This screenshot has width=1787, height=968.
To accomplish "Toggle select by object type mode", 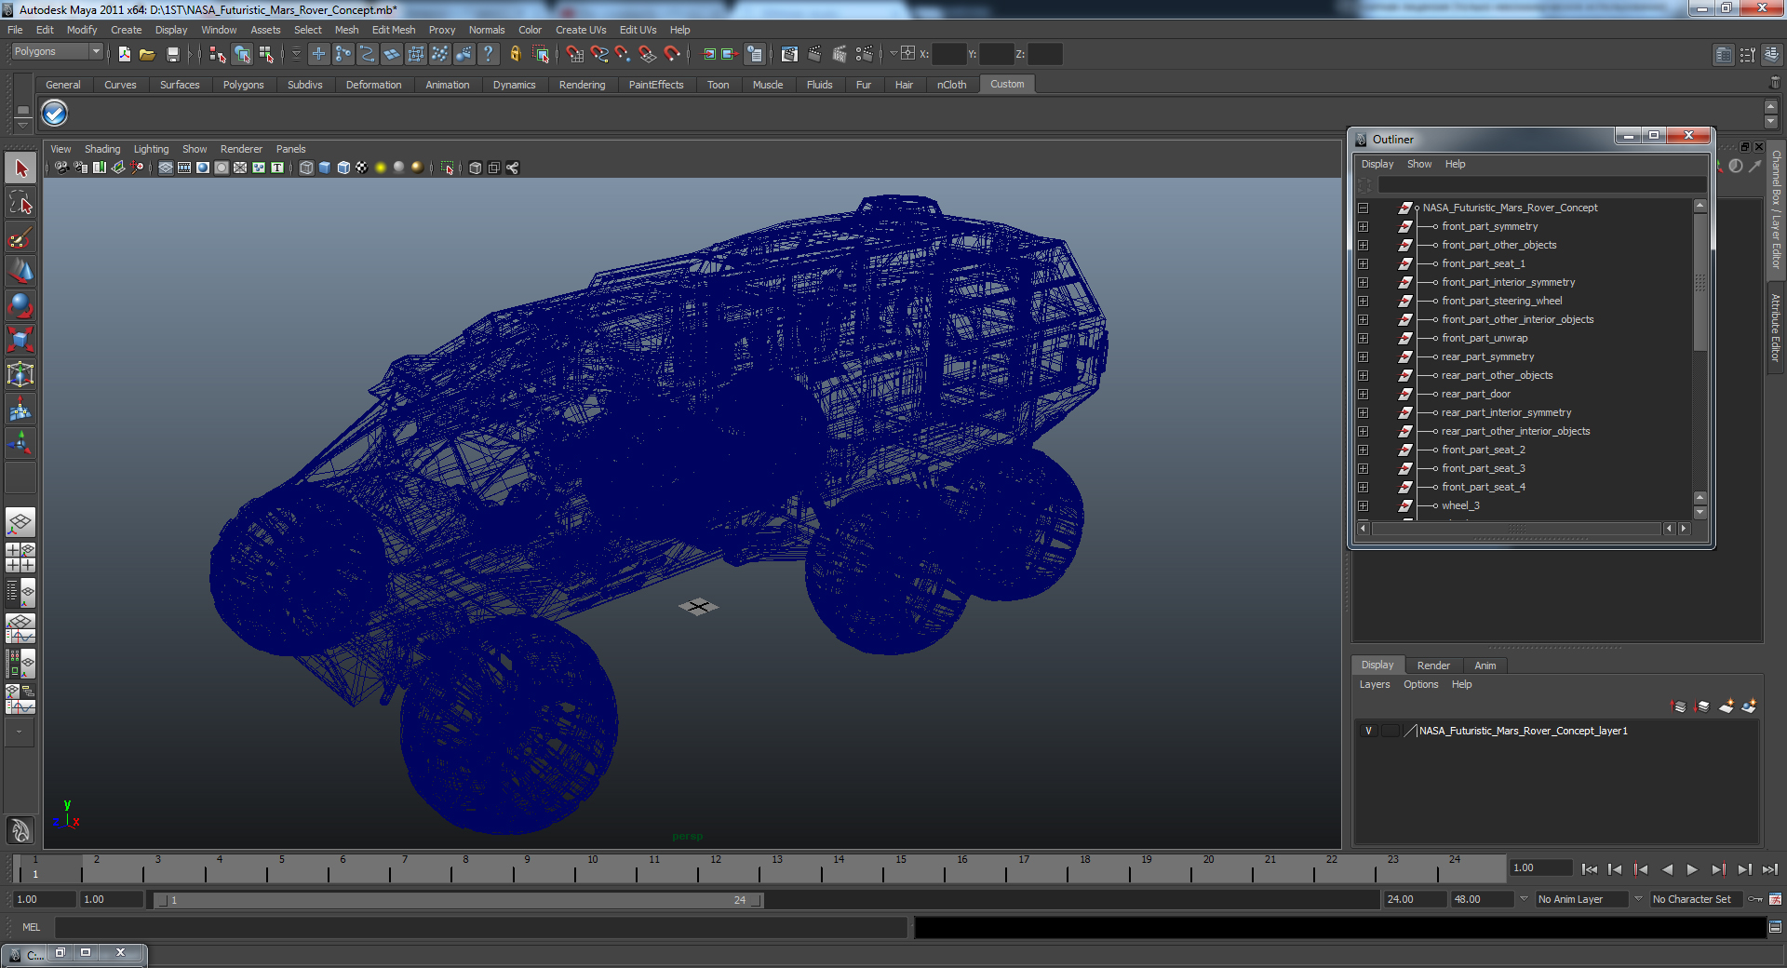I will coord(242,54).
